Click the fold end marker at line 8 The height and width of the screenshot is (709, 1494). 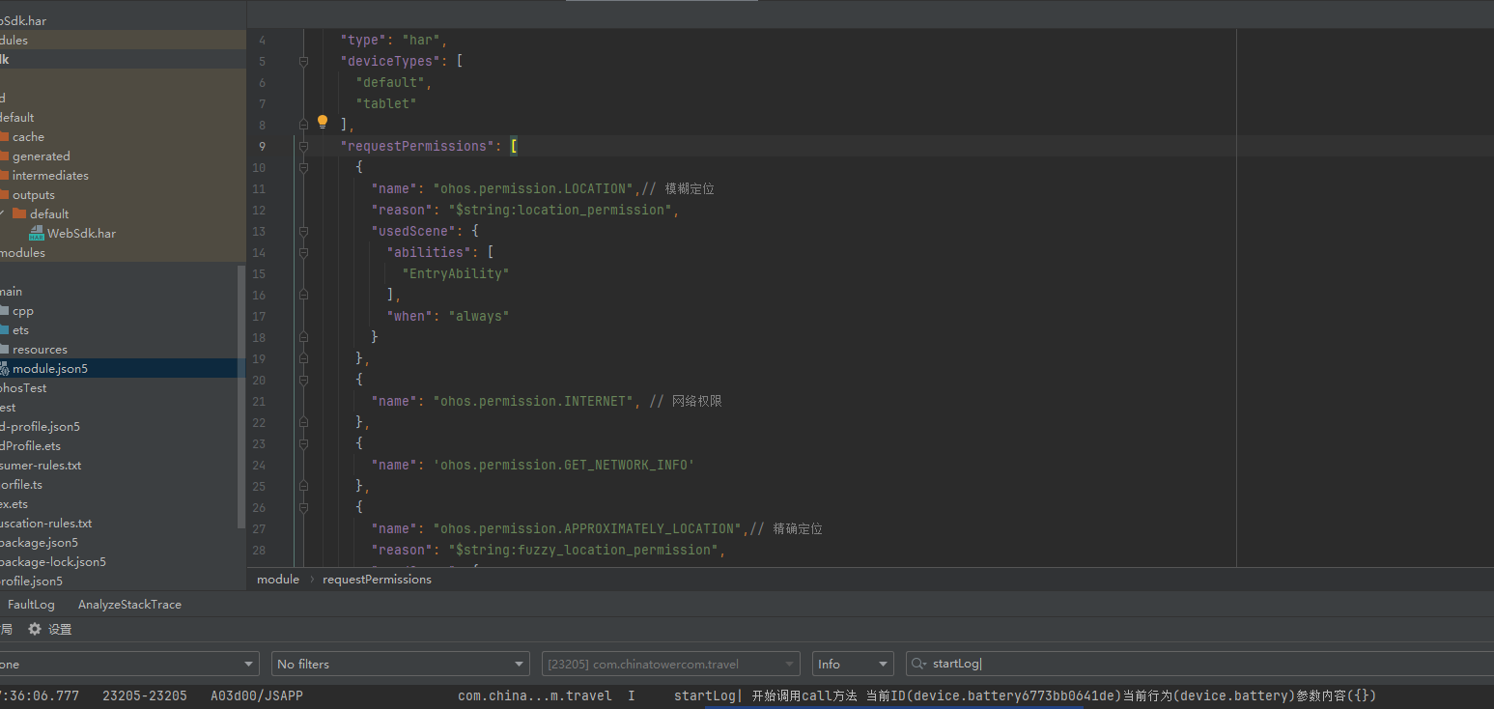coord(303,125)
